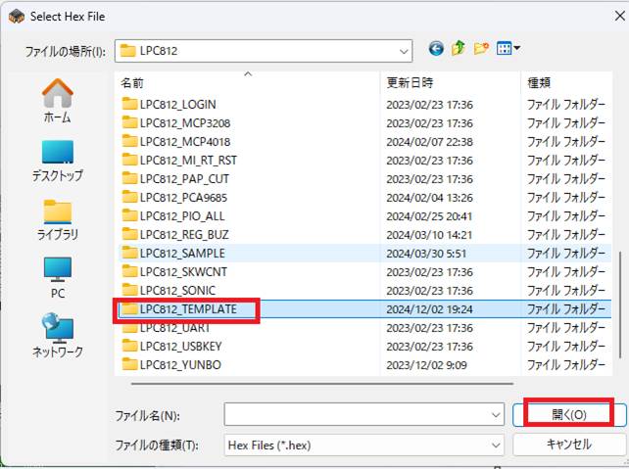Sort by Name (名前) column header
The width and height of the screenshot is (629, 469).
coord(245,83)
